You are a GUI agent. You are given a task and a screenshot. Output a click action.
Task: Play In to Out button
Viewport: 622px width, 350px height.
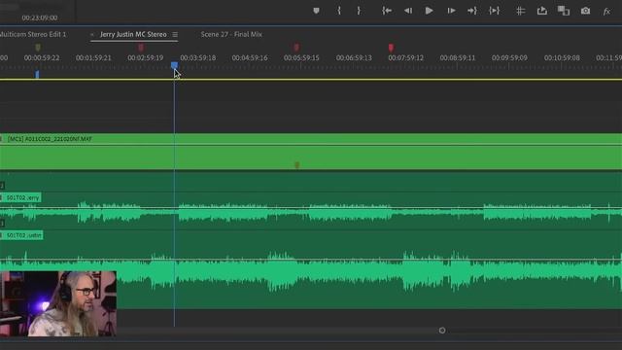coord(495,11)
